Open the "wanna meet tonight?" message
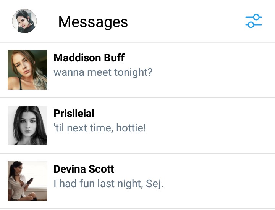Image resolution: width=275 pixels, height=210 pixels. click(103, 72)
